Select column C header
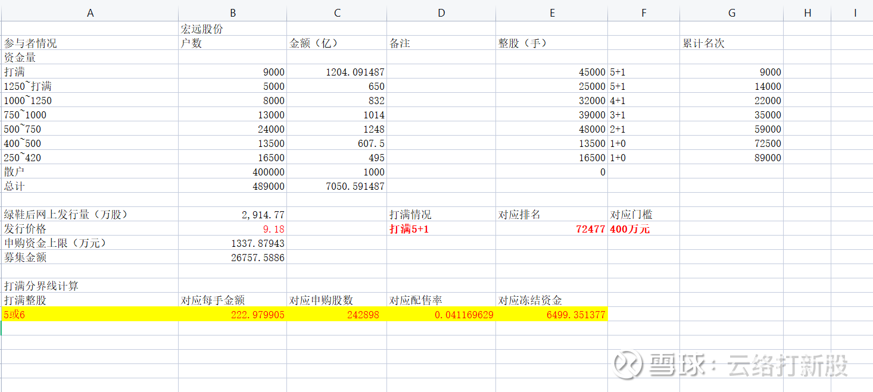The image size is (873, 392). (337, 12)
